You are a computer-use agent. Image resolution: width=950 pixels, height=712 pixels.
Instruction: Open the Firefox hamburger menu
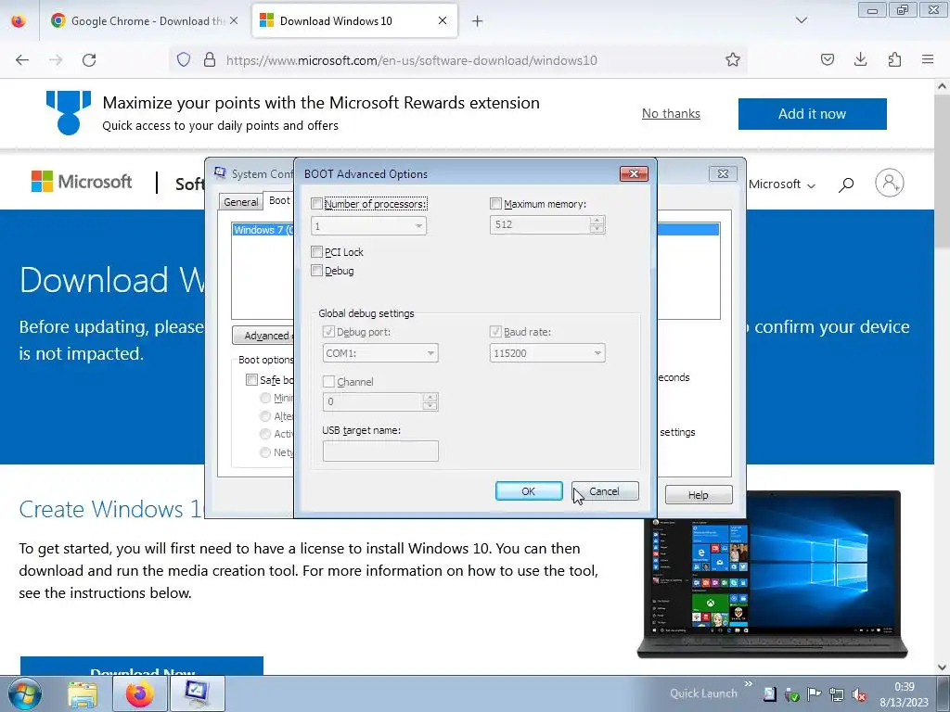pyautogui.click(x=928, y=59)
